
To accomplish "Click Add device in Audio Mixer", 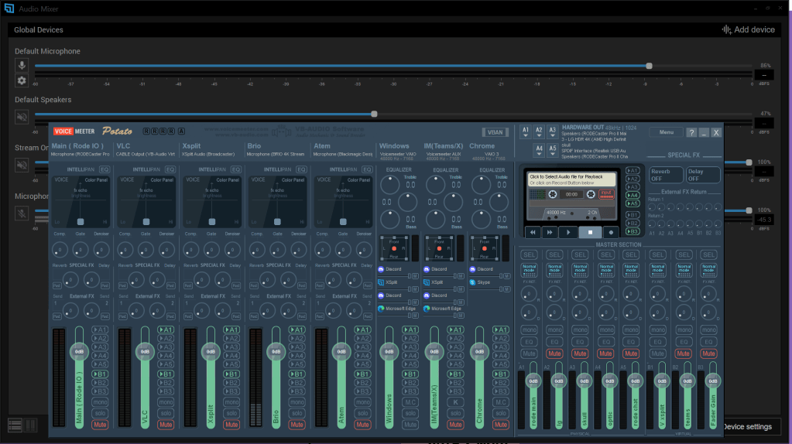I will click(x=749, y=29).
